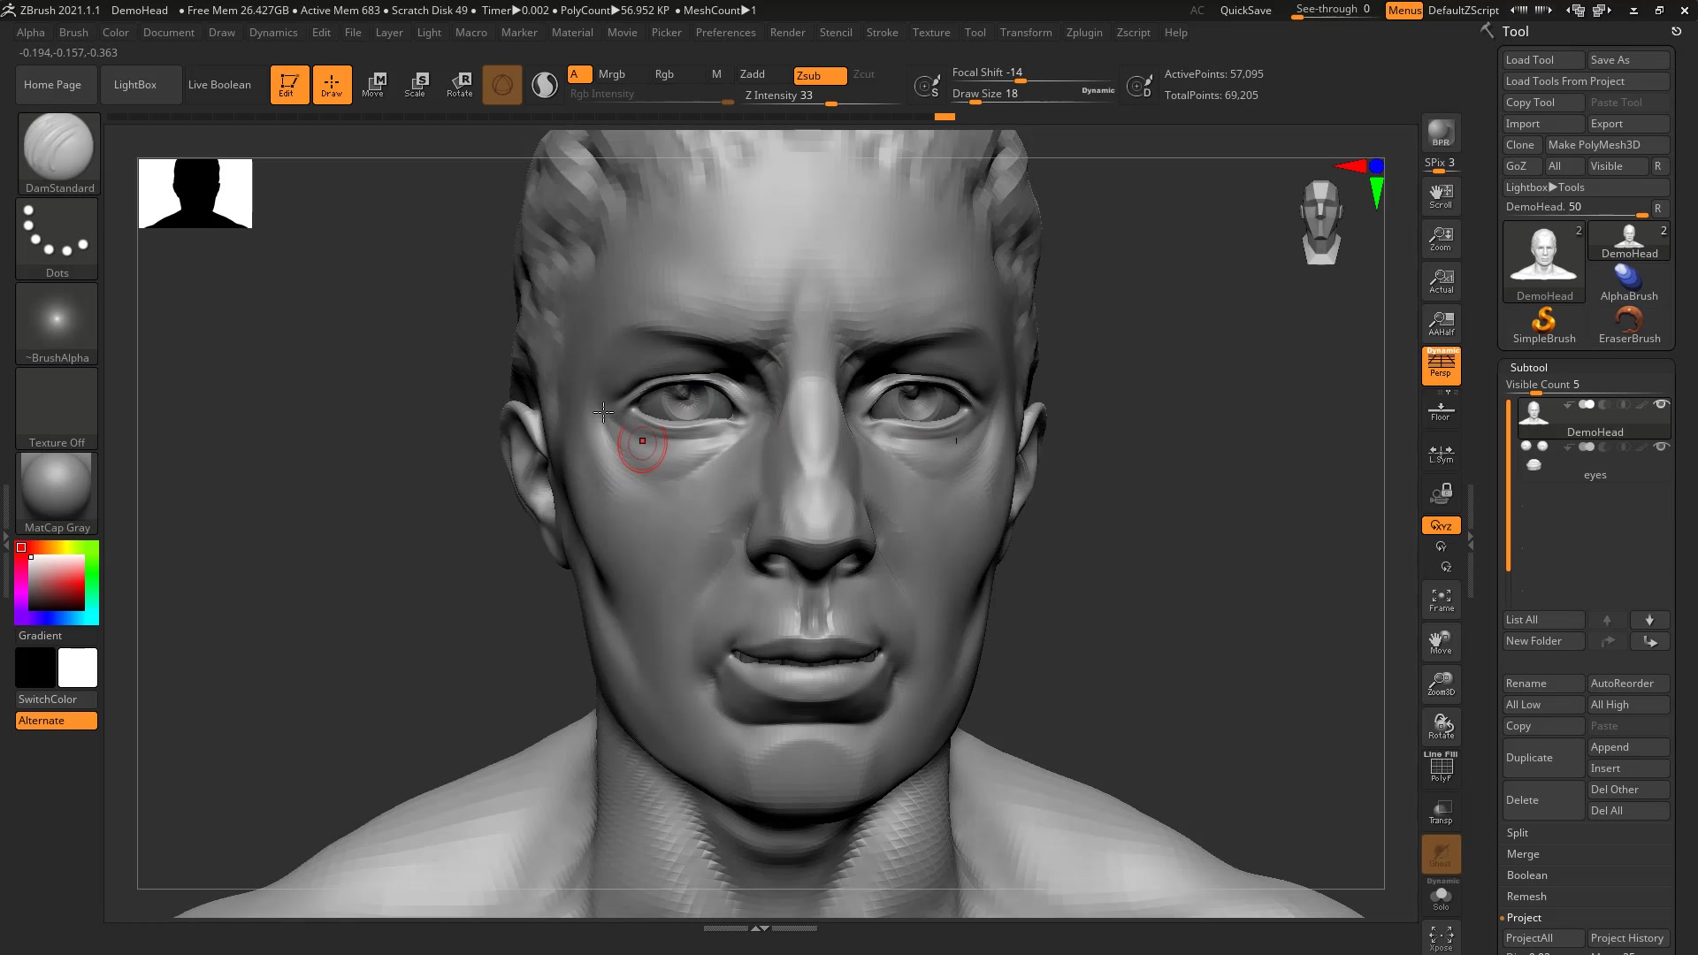The width and height of the screenshot is (1698, 955).
Task: Disable Persp perspective mode
Action: click(1441, 364)
